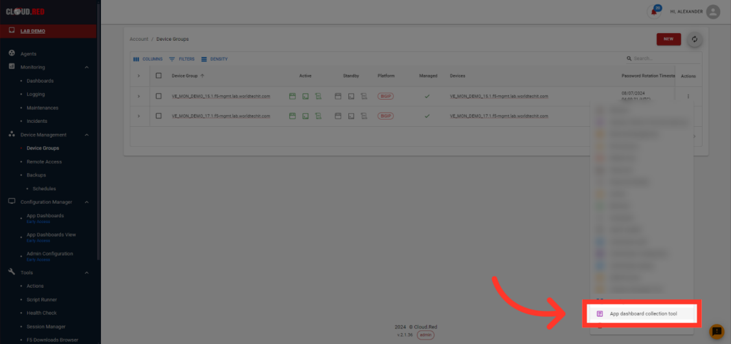
Task: Open active terminal icon for VE_MON_DEMO_15.1
Action: [x=306, y=96]
